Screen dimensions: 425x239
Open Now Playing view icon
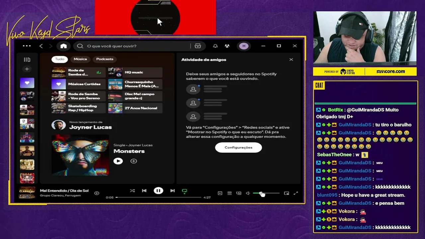(220, 193)
